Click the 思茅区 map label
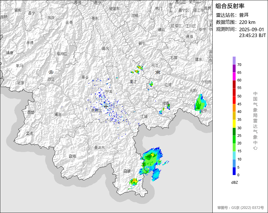Viewport: 268px width, 213px height. (x=97, y=110)
